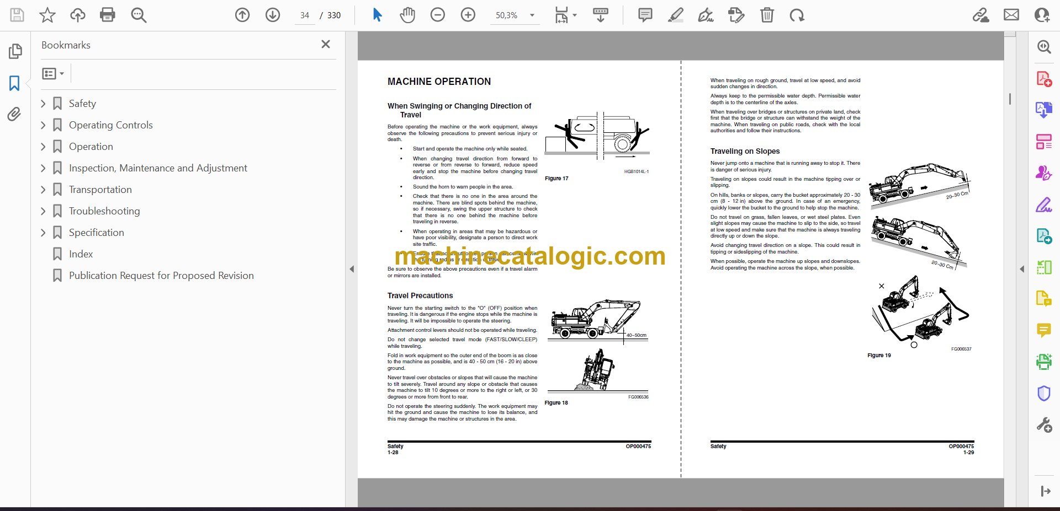Toggle the bookmarks panel icon
This screenshot has width=1060, height=511.
coord(14,83)
